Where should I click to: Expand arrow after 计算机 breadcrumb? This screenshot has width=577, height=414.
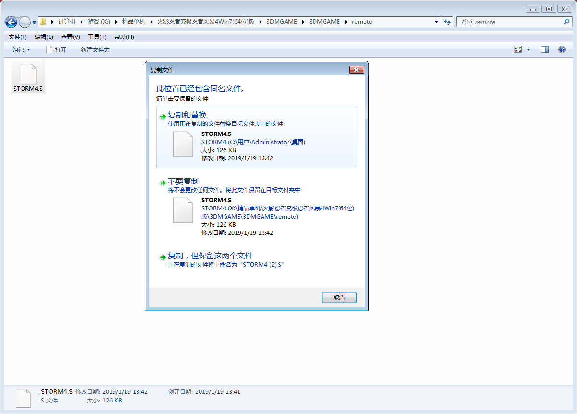pos(81,22)
